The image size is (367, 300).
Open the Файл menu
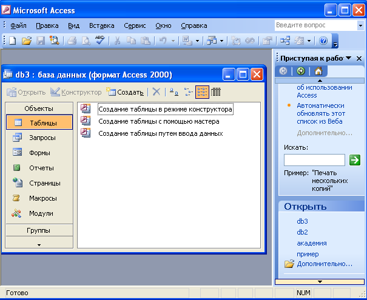pos(18,25)
